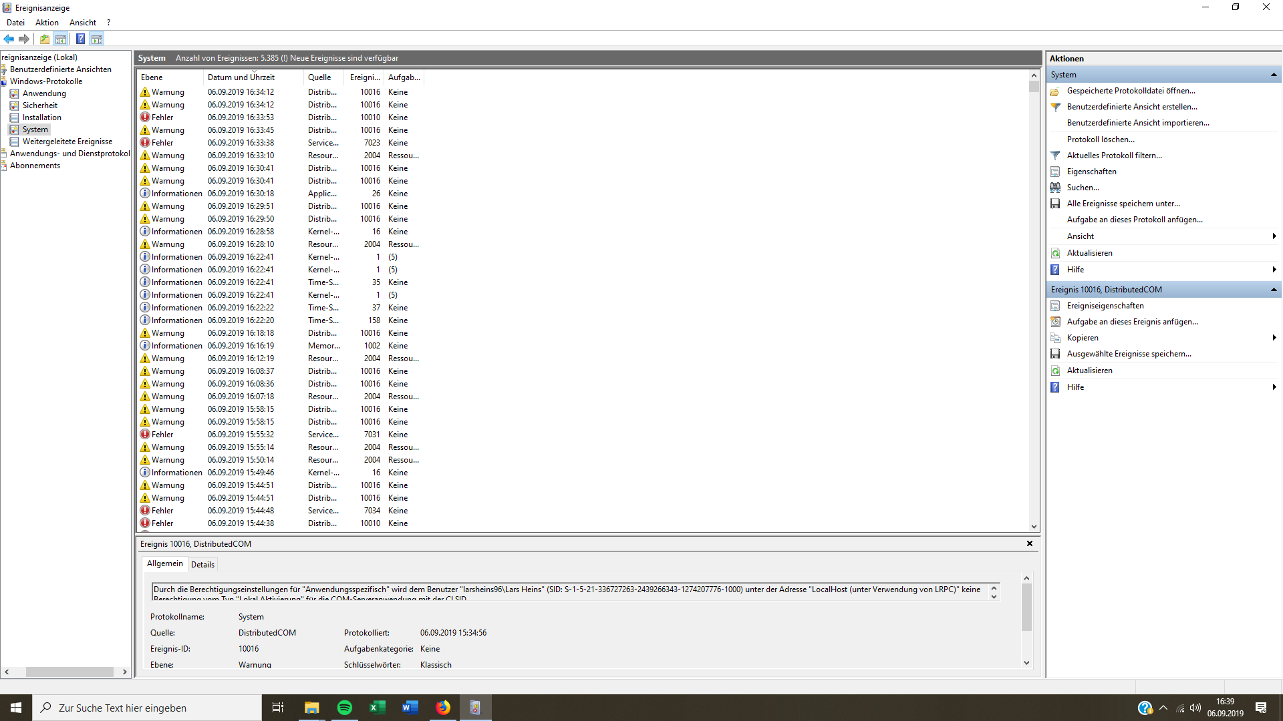Switch to the Details tab
Viewport: 1283px width, 721px height.
(202, 565)
